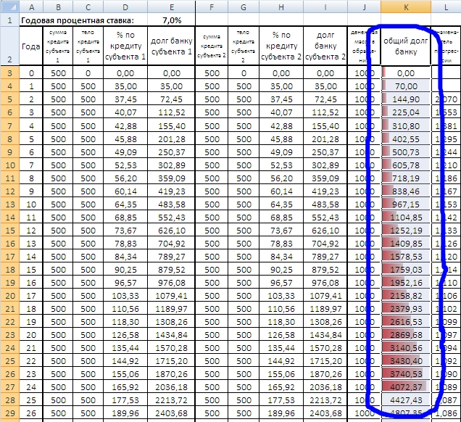The width and height of the screenshot is (461, 422).
Task: Select the cell showing 70,00 in column K
Action: [x=405, y=86]
